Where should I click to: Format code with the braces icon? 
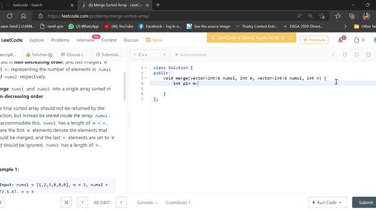pos(345,55)
